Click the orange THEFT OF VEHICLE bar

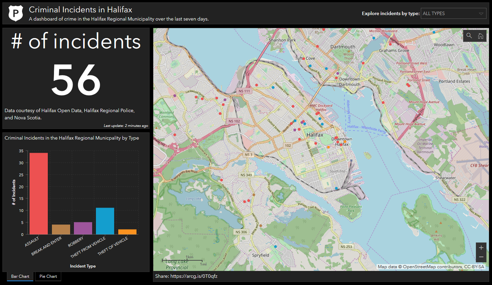(128, 232)
